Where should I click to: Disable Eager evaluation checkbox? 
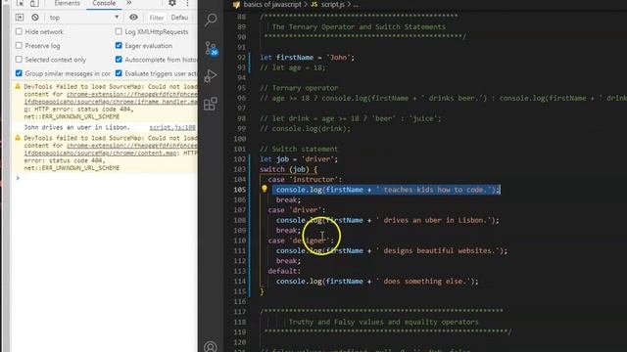(x=119, y=46)
